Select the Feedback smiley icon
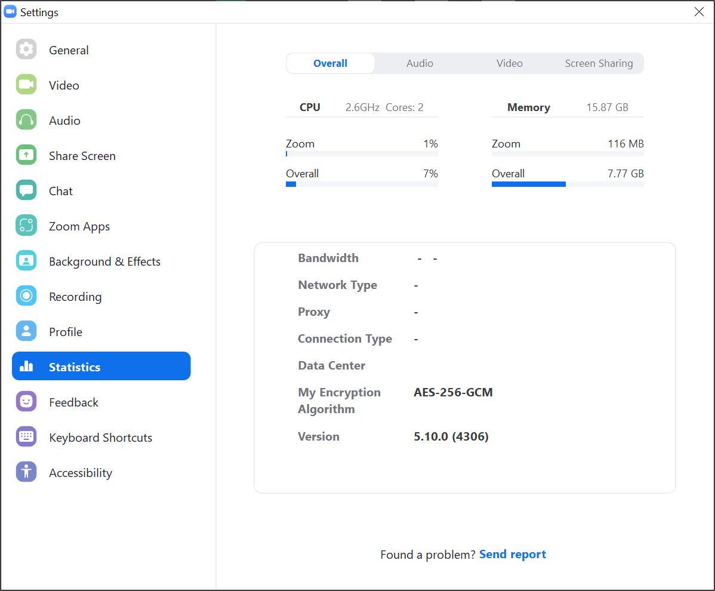Screen dimensions: 715x591 [x=26, y=402]
